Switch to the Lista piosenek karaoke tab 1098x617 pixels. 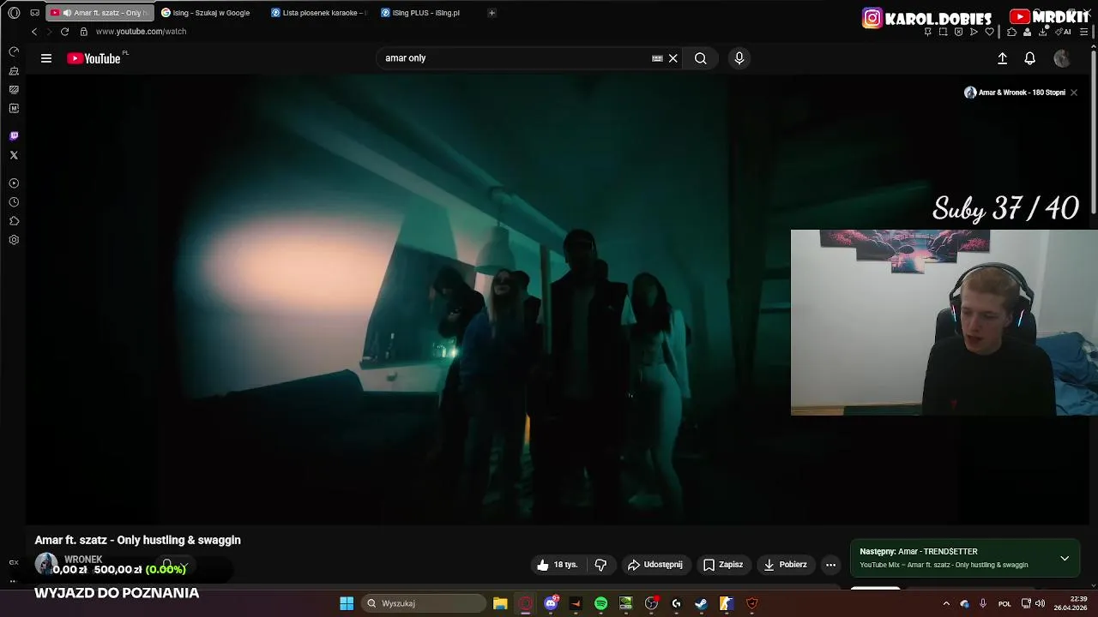click(x=319, y=13)
